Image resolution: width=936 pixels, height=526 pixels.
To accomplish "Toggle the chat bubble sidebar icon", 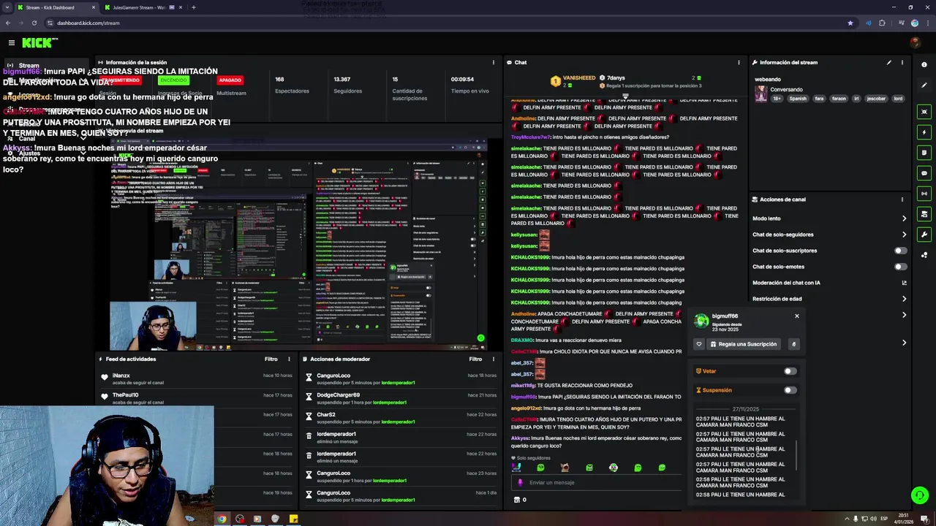I will point(924,173).
